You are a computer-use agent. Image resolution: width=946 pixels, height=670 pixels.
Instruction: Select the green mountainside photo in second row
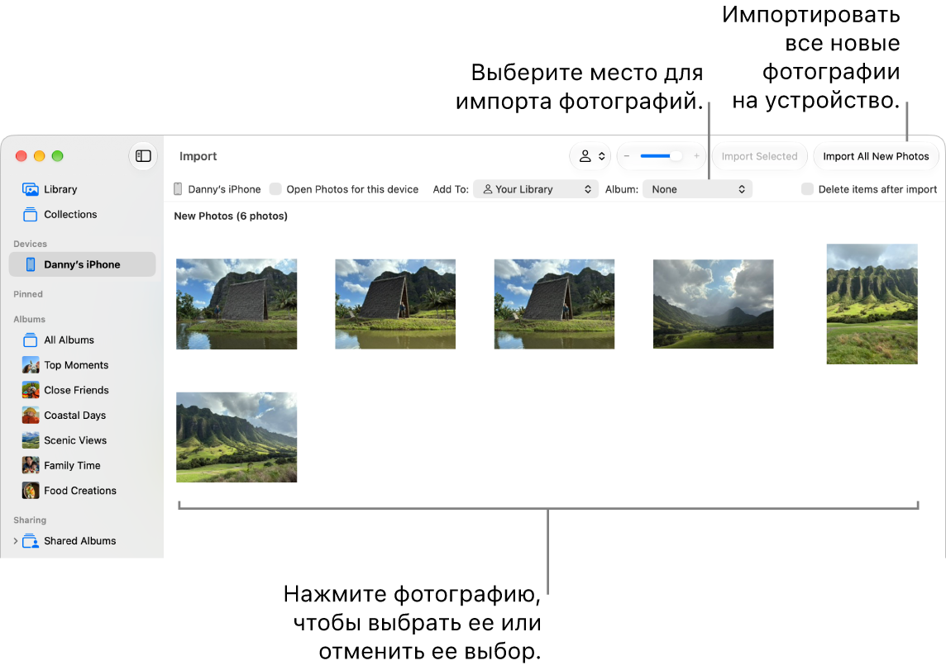pos(236,437)
